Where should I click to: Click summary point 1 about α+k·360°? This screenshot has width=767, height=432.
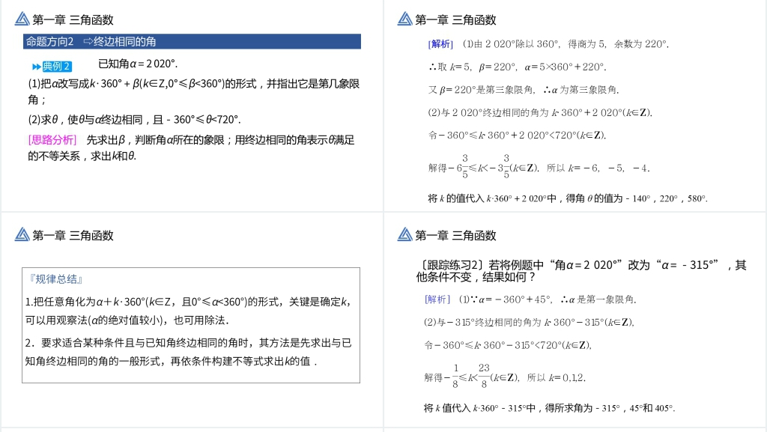(x=188, y=311)
